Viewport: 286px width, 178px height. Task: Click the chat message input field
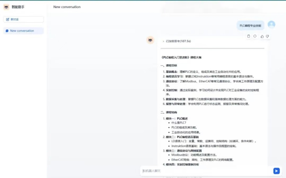tap(207, 171)
